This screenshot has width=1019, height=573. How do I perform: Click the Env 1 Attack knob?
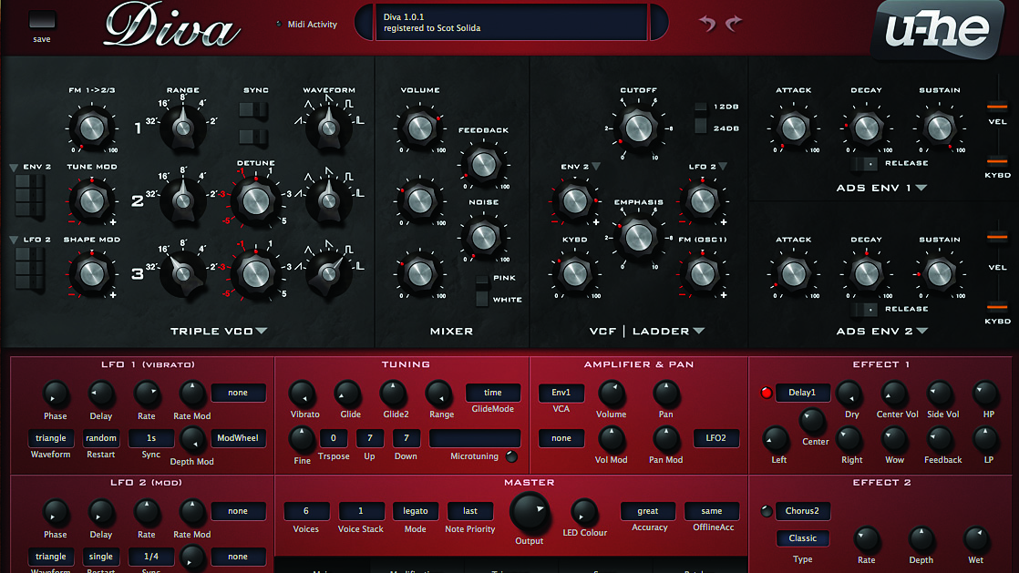(x=793, y=128)
